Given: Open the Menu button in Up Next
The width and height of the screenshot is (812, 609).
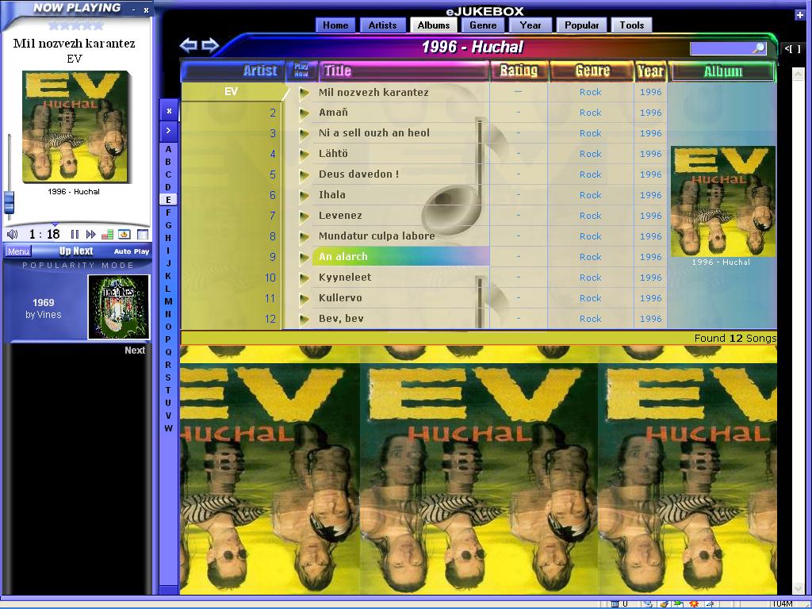Looking at the screenshot, I should point(18,251).
